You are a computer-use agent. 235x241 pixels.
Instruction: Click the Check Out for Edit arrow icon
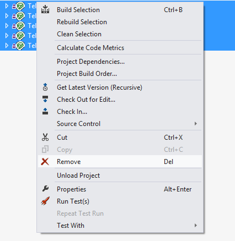(x=45, y=99)
